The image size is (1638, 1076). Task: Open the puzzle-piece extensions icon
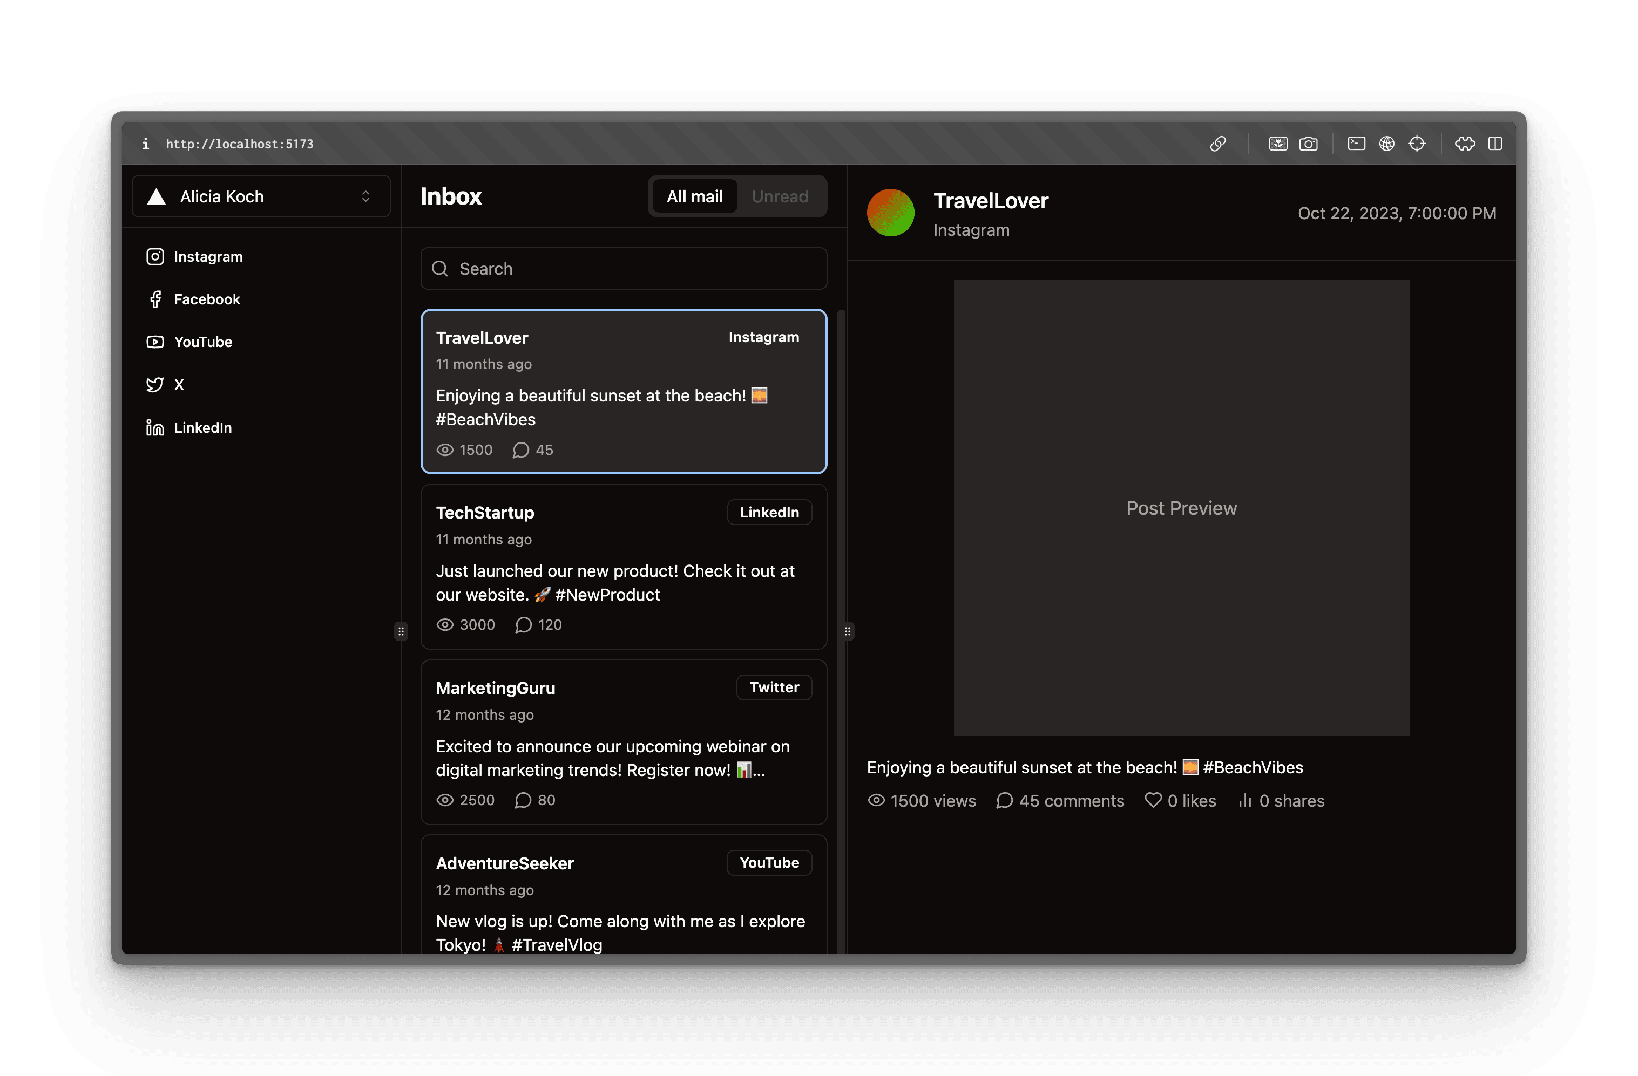[1465, 143]
